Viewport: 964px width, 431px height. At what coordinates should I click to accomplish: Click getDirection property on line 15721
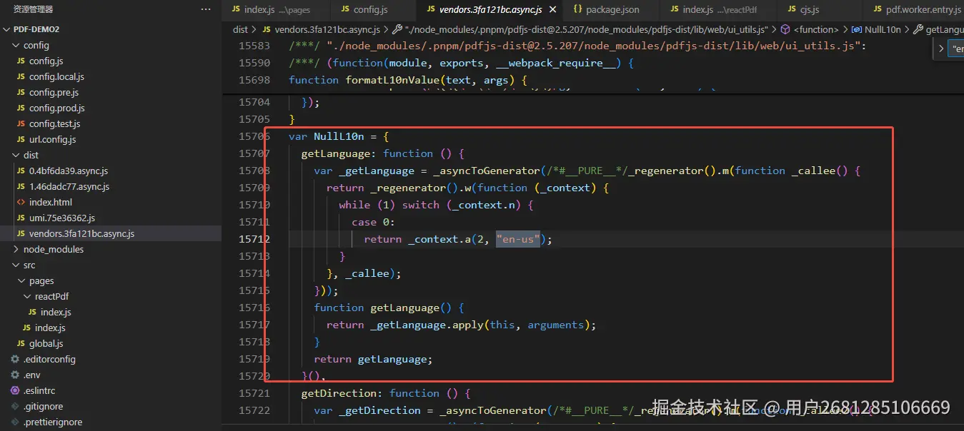339,393
